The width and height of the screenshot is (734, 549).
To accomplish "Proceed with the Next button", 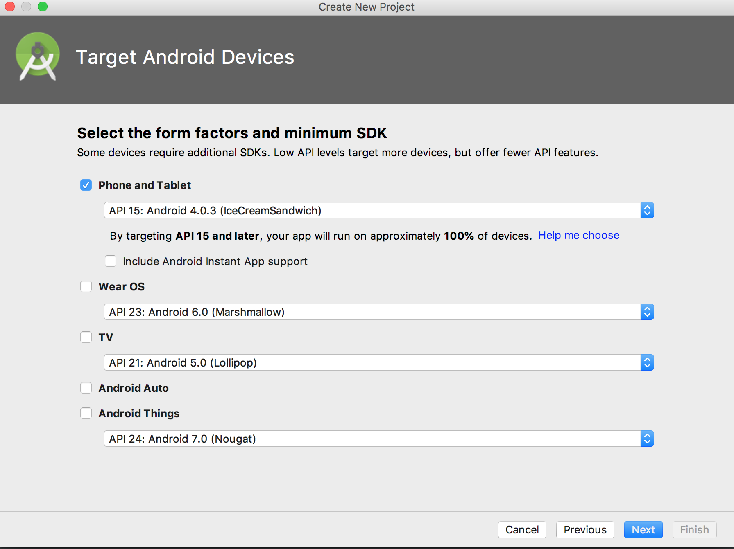I will pyautogui.click(x=643, y=530).
